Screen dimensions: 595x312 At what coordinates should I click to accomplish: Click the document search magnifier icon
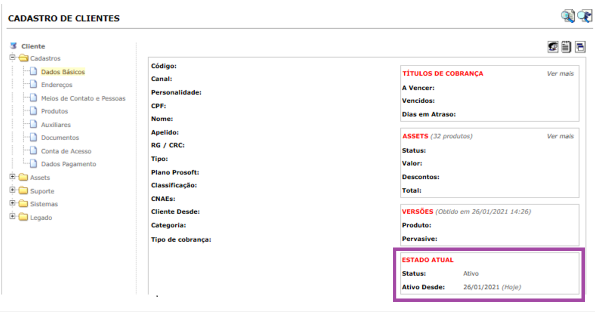567,16
